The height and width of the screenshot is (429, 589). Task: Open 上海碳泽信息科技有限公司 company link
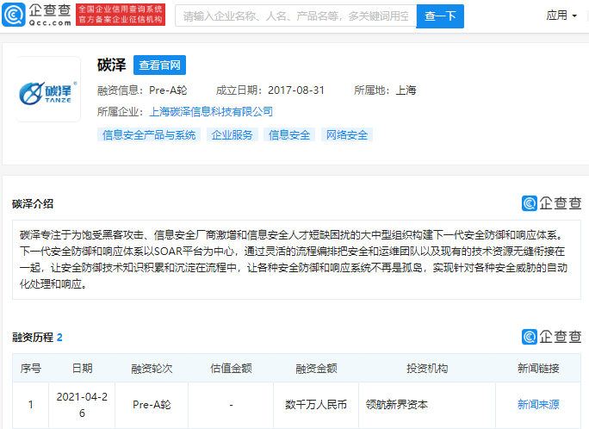point(211,112)
